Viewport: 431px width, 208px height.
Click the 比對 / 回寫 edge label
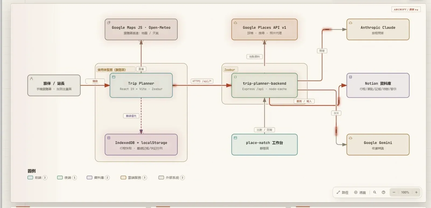point(264,130)
